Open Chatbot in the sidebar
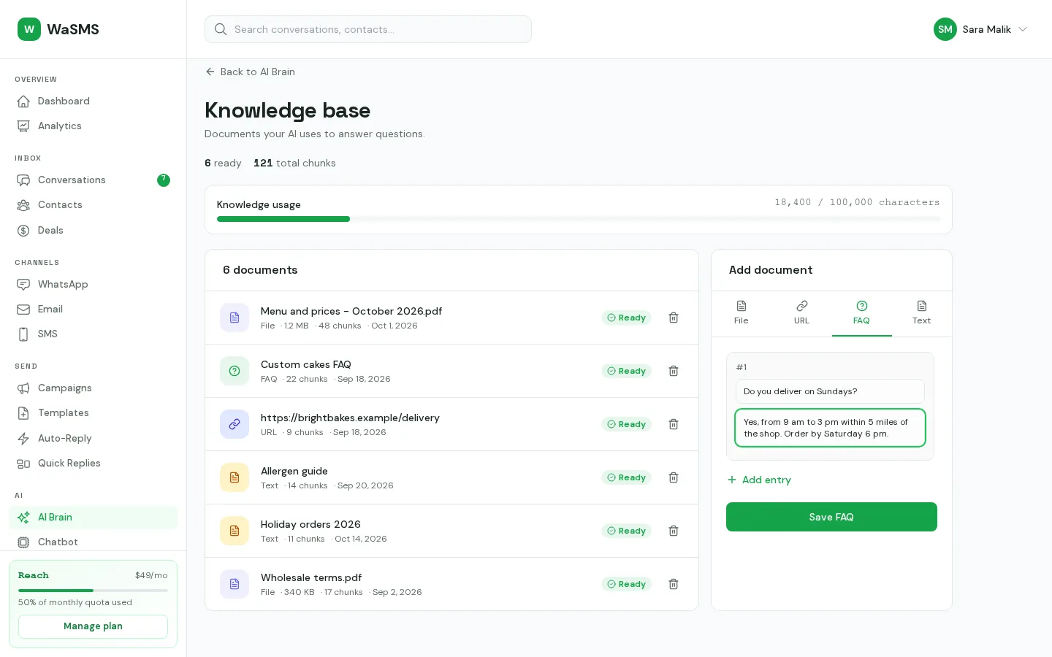The image size is (1052, 657). coord(93,542)
